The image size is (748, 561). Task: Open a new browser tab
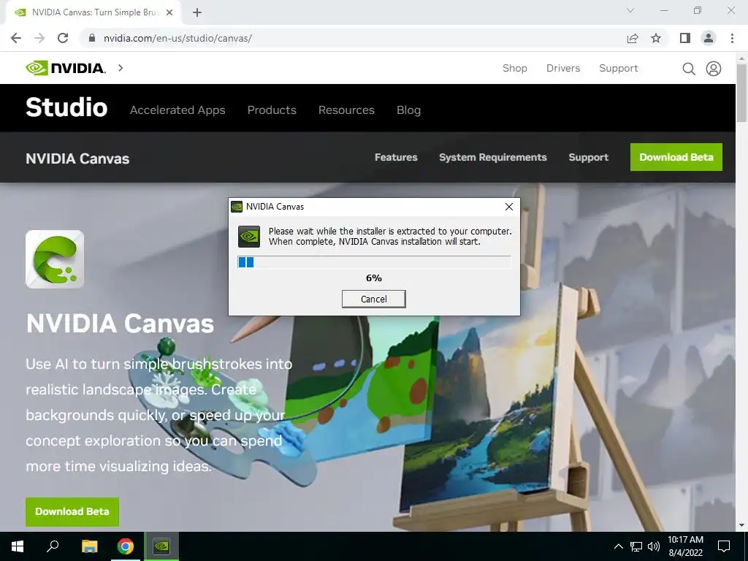(x=197, y=12)
